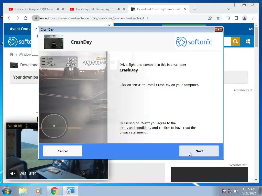
Task: Click the Avast One ad banner
Action: tap(20, 29)
